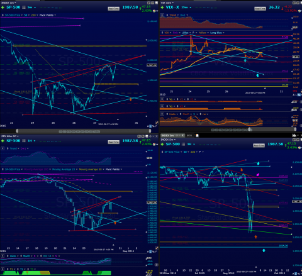Open INDEX 5m title menu below the tabs
Screen dimensions: 302x276
[168, 140]
